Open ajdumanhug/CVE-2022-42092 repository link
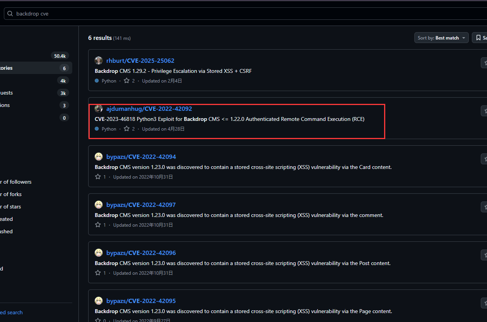487x322 pixels. 149,108
